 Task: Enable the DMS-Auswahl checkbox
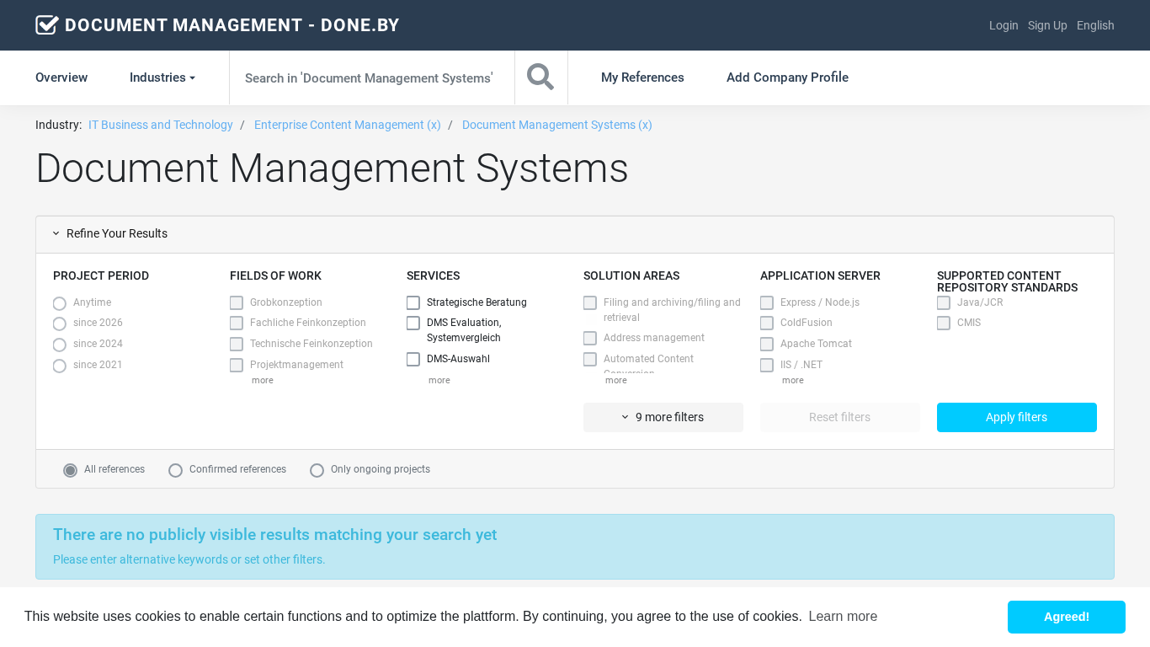[x=413, y=360]
